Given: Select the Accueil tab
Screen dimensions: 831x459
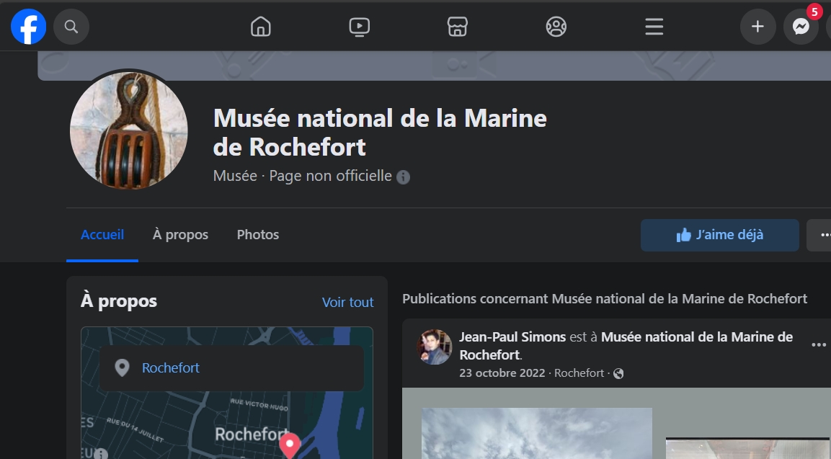Looking at the screenshot, I should 102,234.
